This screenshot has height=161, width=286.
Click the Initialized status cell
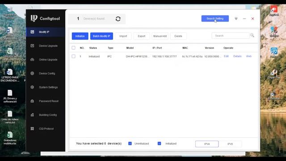tap(94, 56)
